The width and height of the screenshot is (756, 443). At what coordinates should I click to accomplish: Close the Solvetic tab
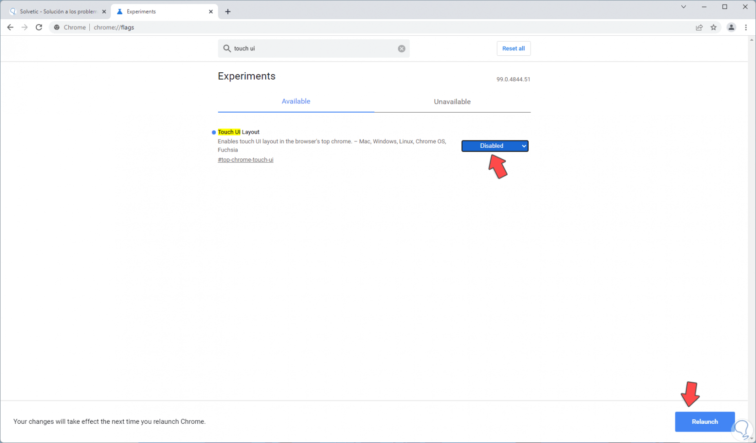click(x=104, y=11)
